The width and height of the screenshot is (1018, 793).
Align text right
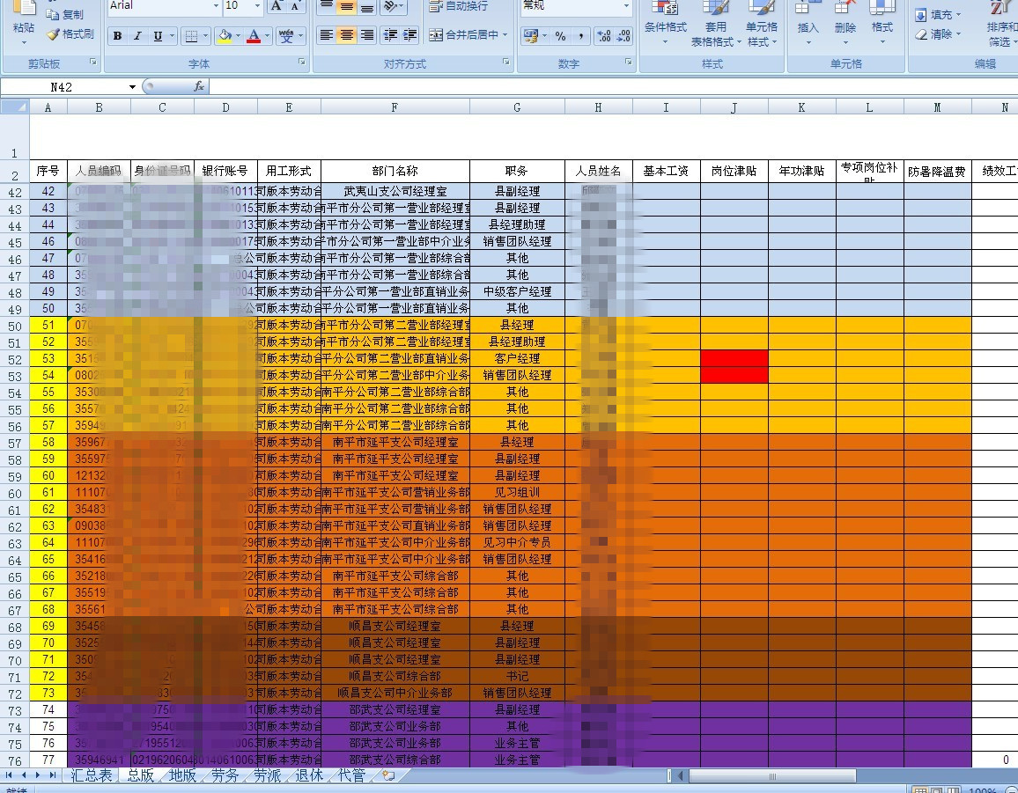click(367, 35)
